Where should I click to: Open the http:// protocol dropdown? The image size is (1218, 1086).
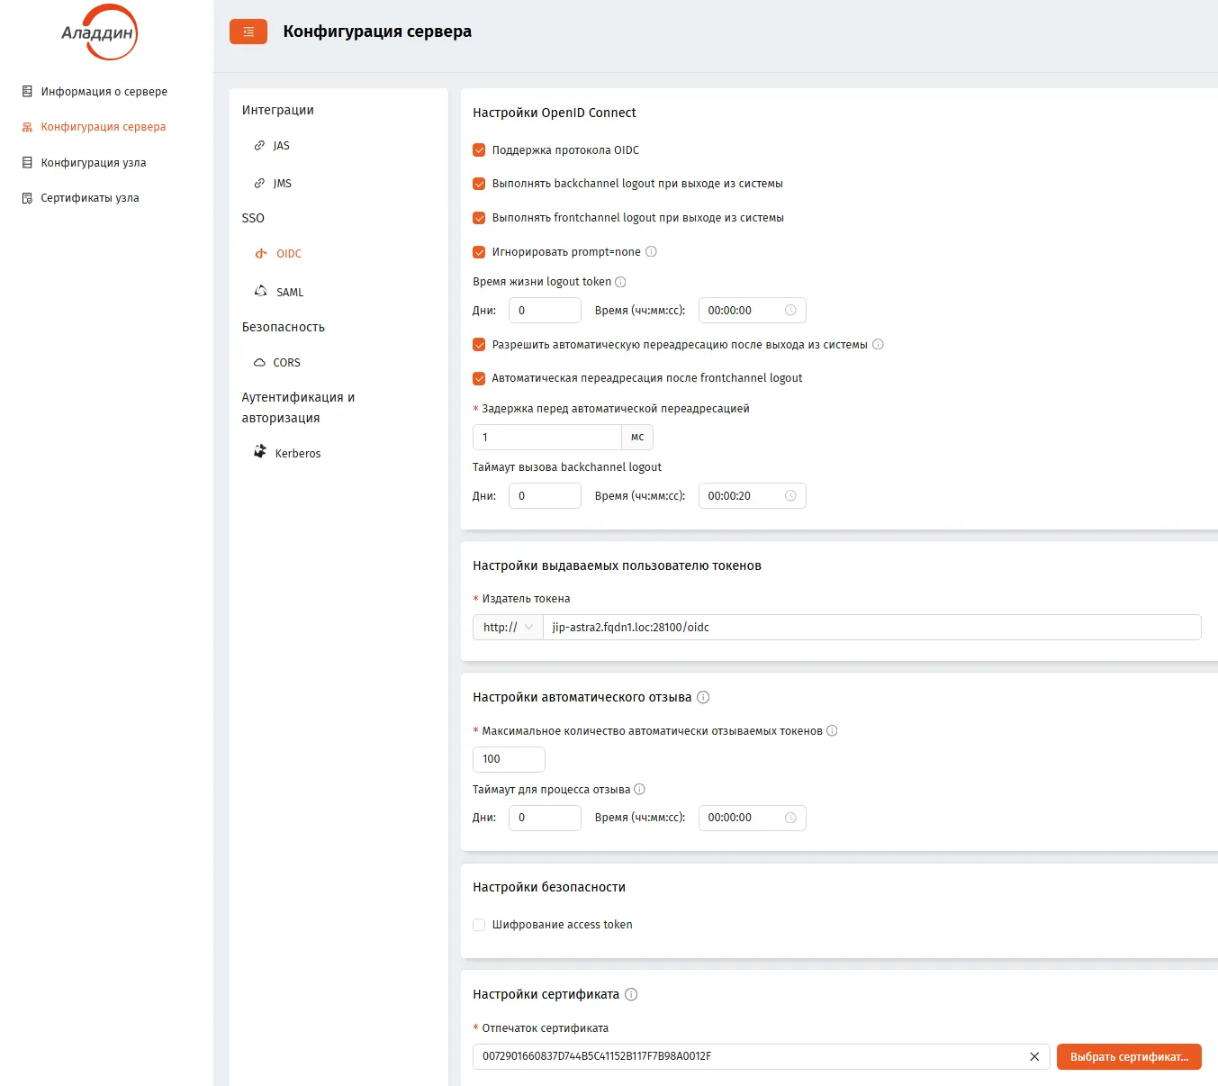pos(508,628)
